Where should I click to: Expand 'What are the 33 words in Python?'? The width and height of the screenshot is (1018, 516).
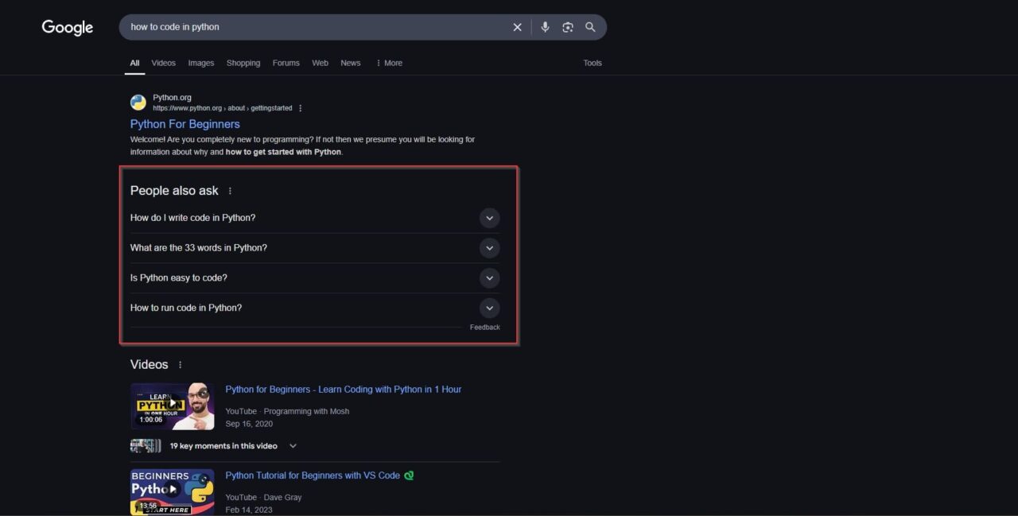489,247
